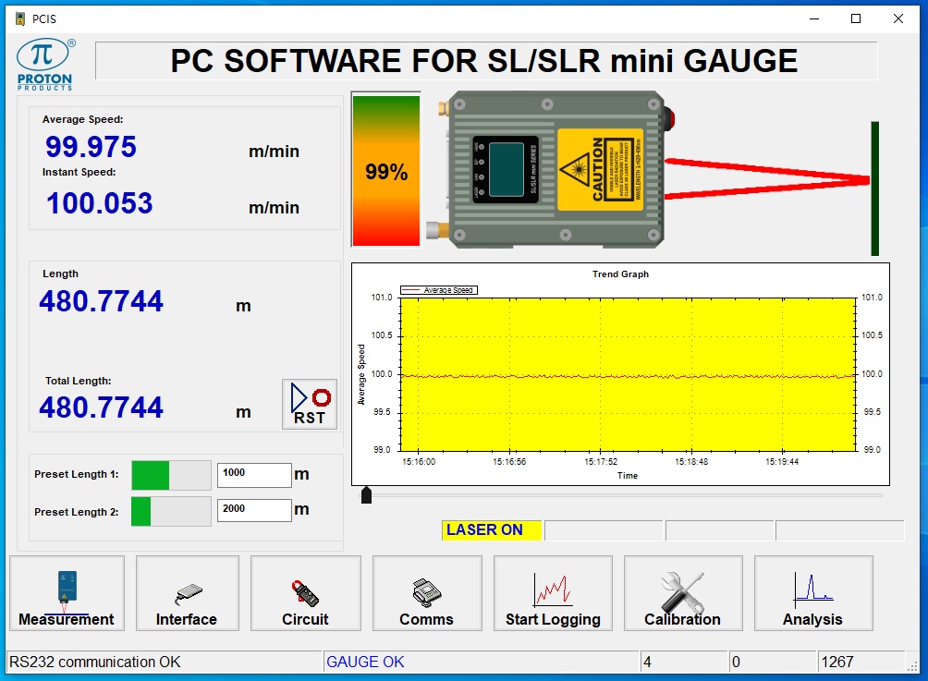This screenshot has height=681, width=928.
Task: Click the Preset Length 2 input field
Action: pos(254,510)
